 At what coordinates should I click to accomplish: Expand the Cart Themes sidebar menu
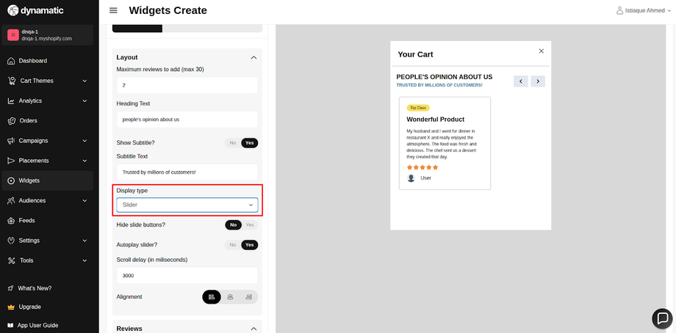[x=48, y=81]
